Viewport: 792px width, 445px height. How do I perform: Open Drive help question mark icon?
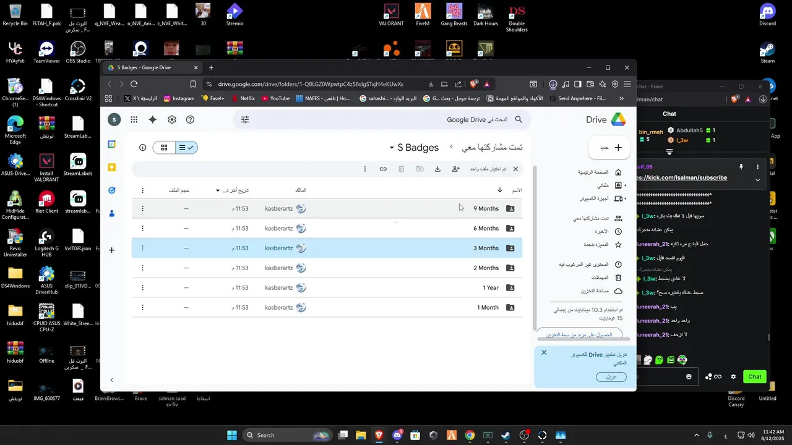click(x=190, y=119)
